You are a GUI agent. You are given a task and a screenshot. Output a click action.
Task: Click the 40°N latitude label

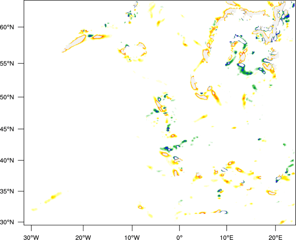pos(7,161)
